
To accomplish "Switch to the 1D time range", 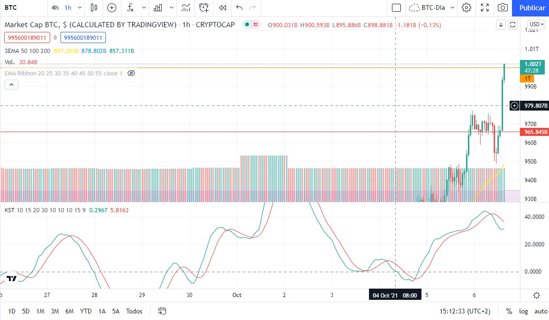I will point(12,311).
